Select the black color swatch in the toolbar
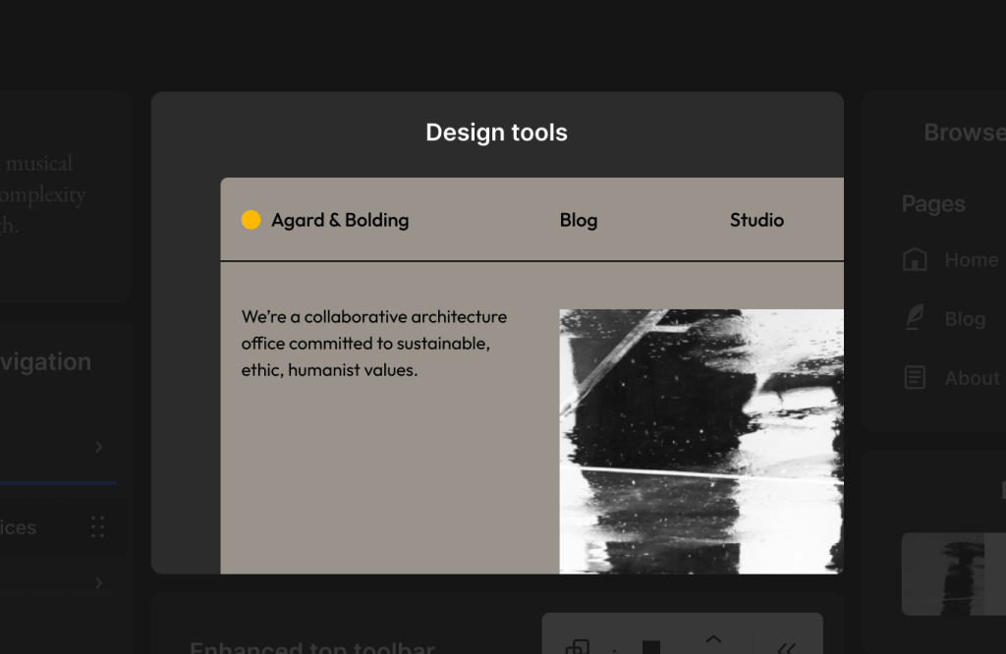Screen dimensions: 1006x654 coord(650,648)
